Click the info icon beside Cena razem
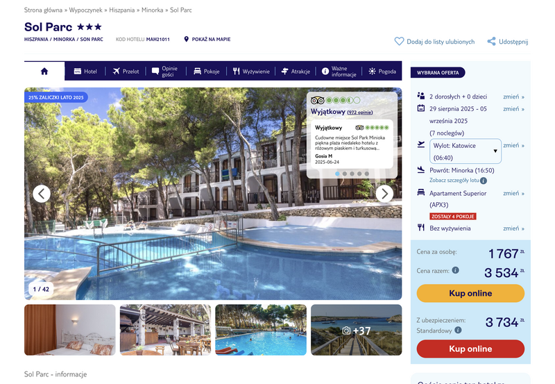 (456, 270)
